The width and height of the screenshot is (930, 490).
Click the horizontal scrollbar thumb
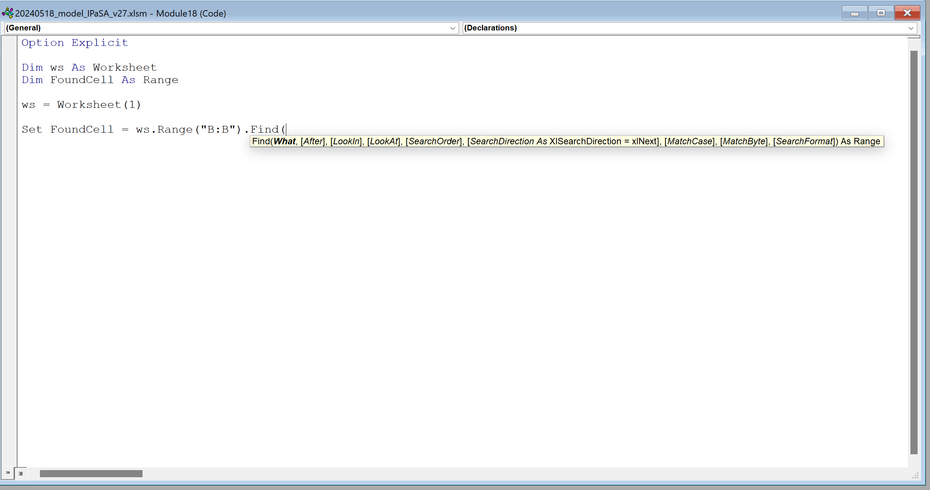[x=91, y=473]
